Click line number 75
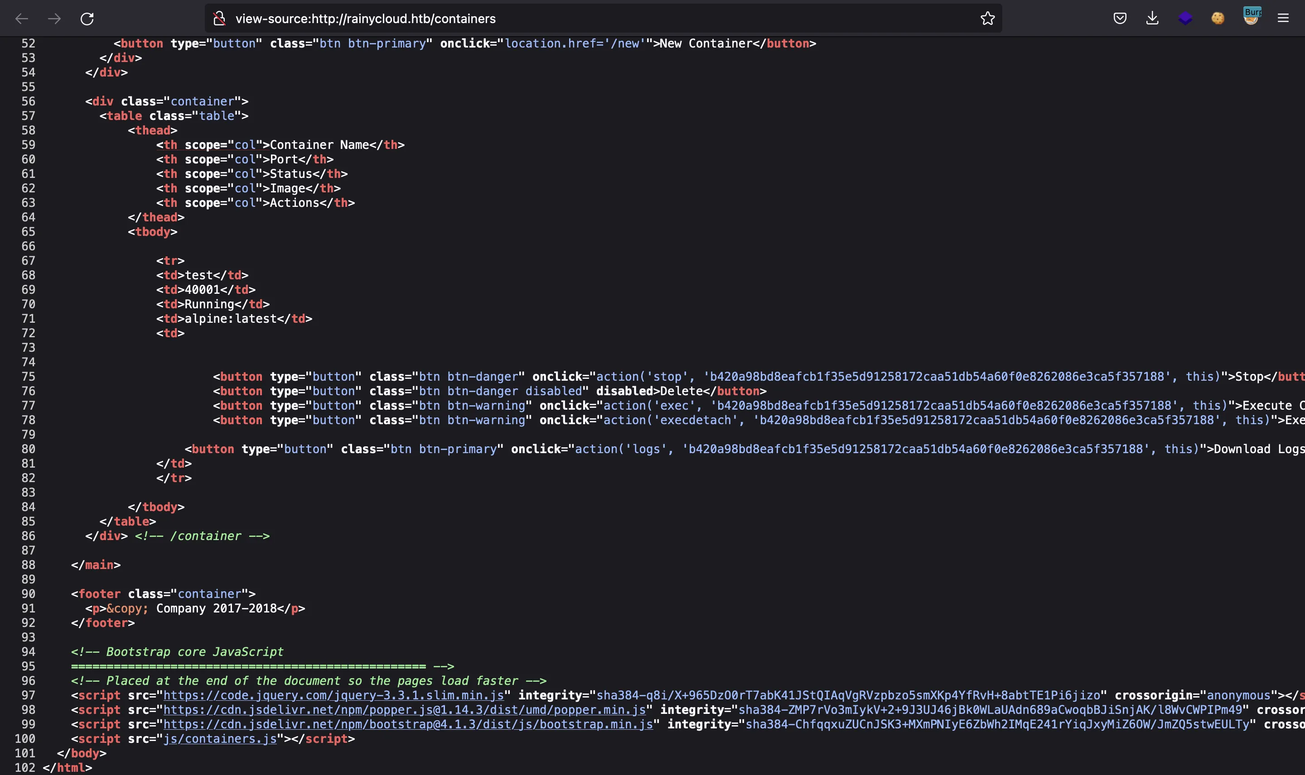This screenshot has width=1305, height=775. [x=28, y=377]
